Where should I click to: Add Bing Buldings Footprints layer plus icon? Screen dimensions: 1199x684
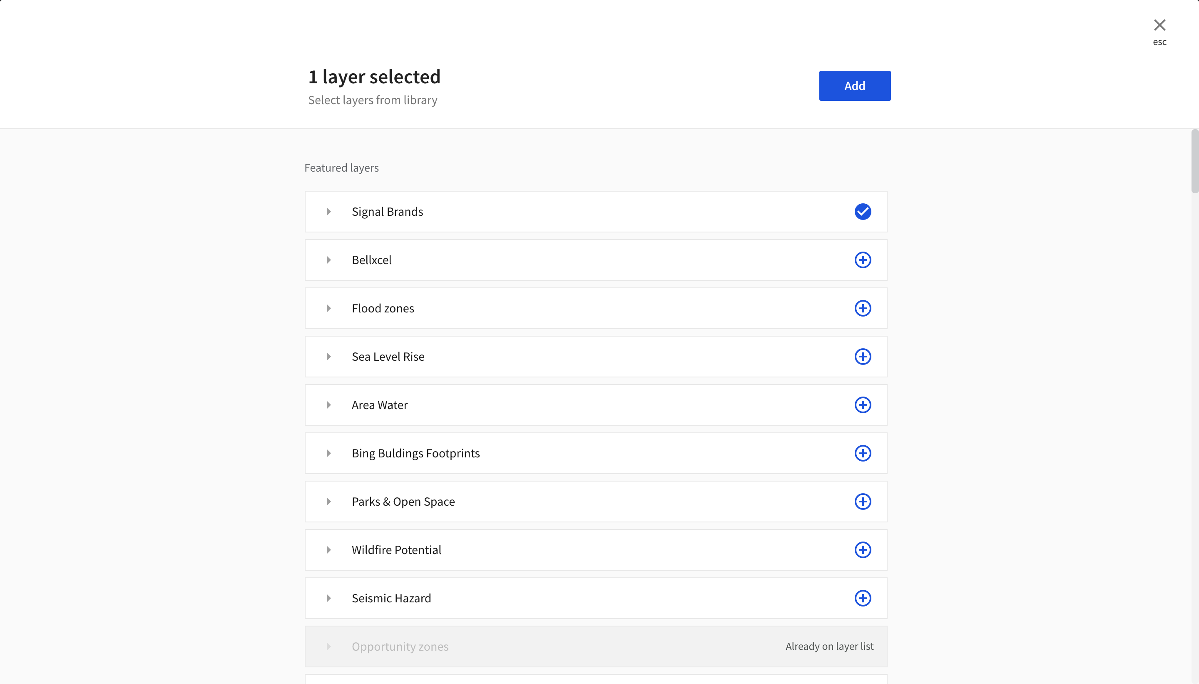pyautogui.click(x=862, y=453)
